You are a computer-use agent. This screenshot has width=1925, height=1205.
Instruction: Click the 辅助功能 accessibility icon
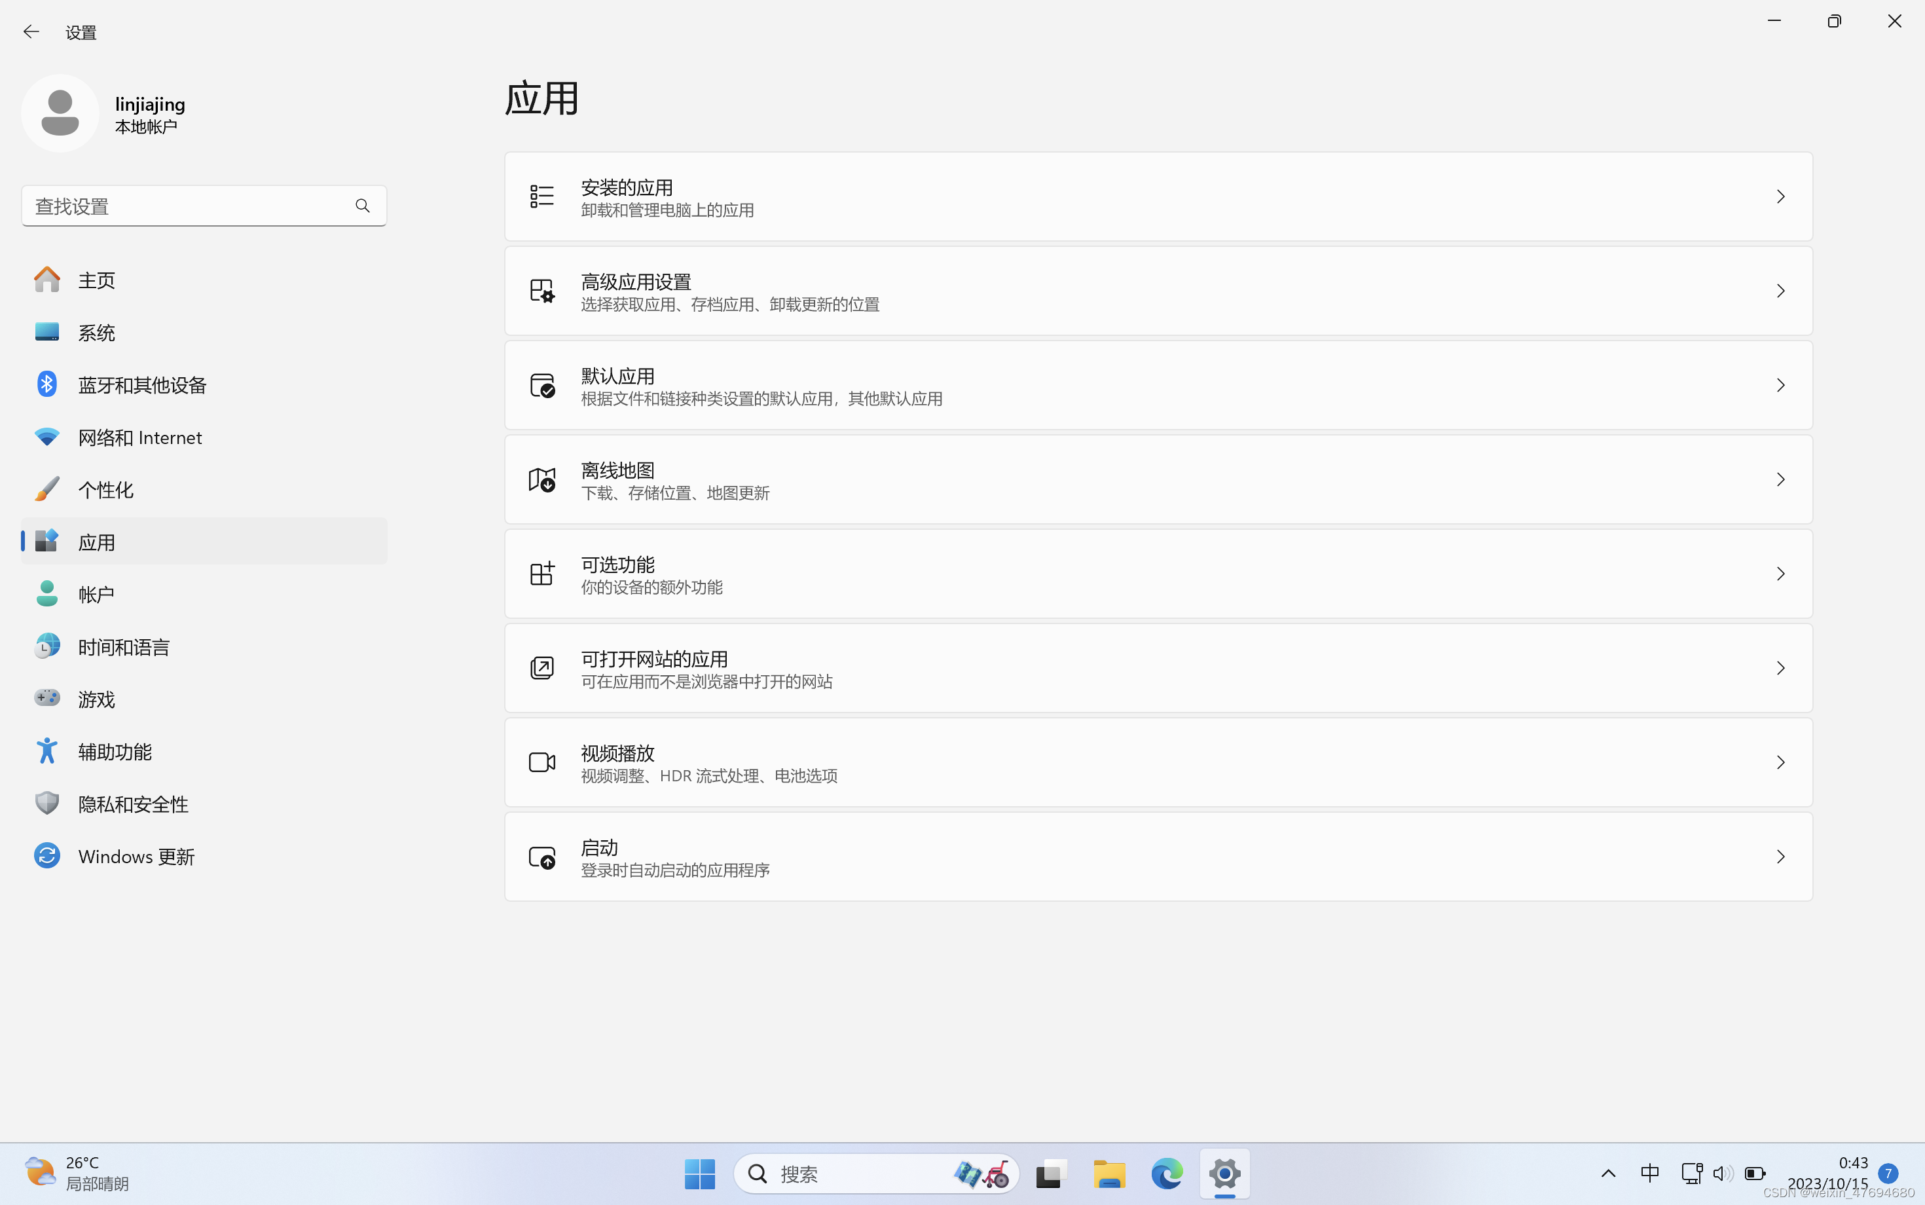pos(47,751)
